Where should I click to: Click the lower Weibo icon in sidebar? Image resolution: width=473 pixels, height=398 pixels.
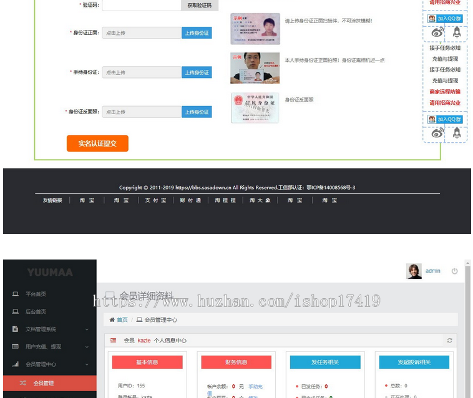pyautogui.click(x=437, y=133)
